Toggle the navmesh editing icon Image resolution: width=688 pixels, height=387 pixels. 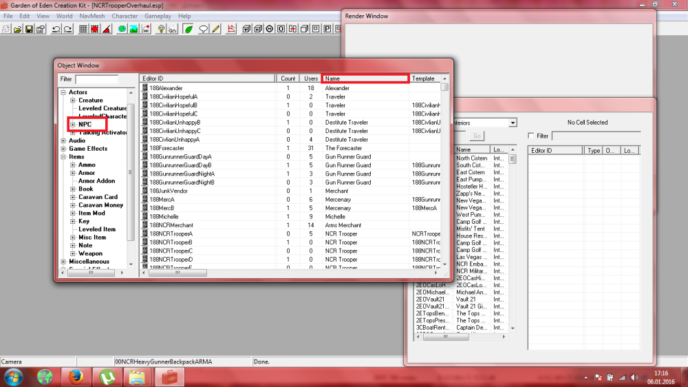point(231,30)
